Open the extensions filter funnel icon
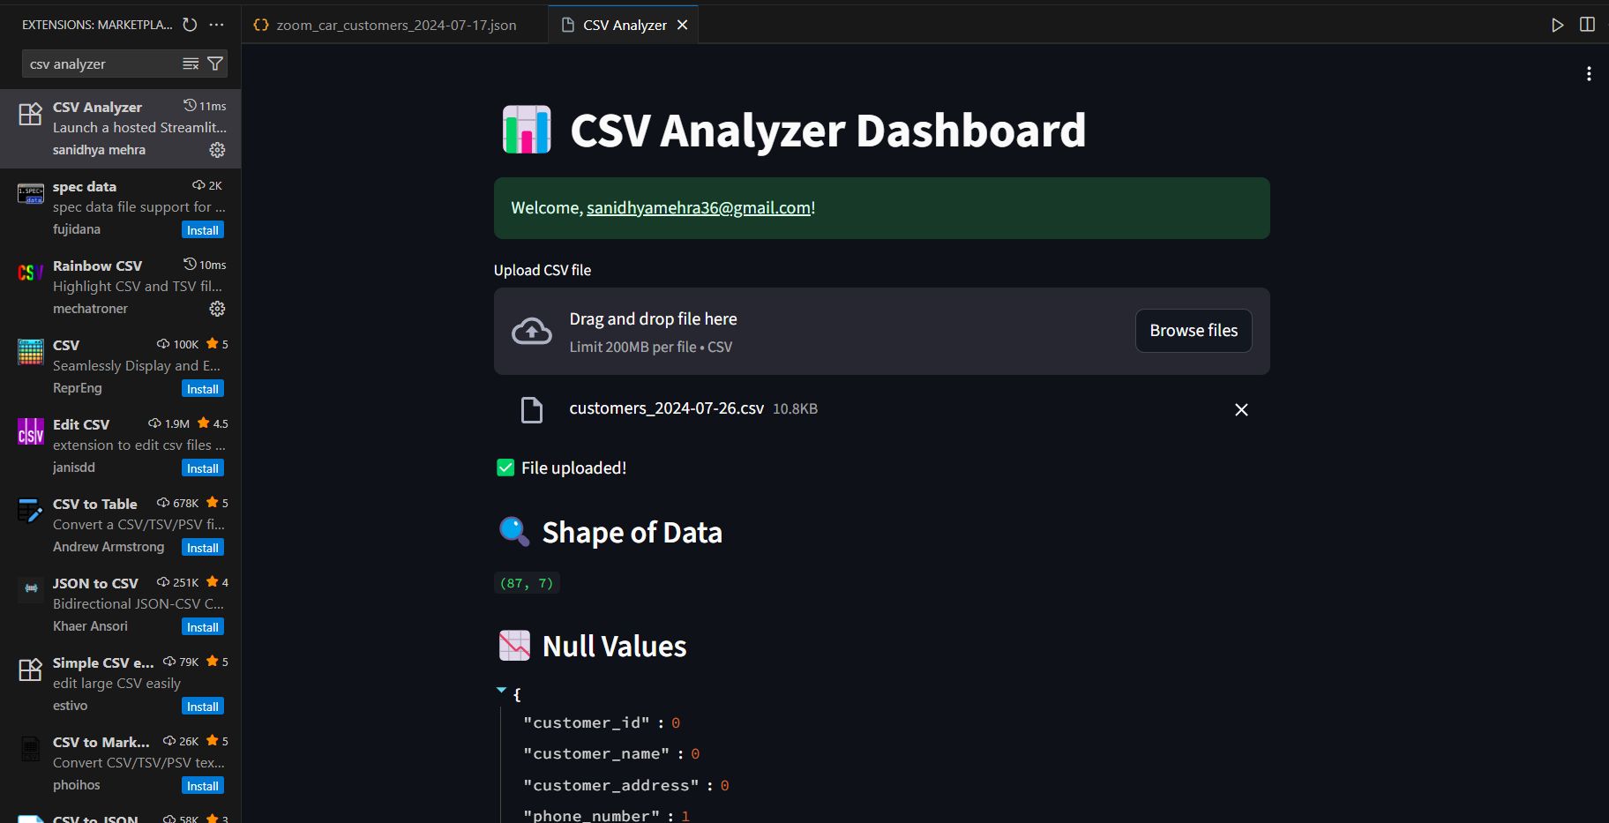The image size is (1609, 823). tap(214, 63)
